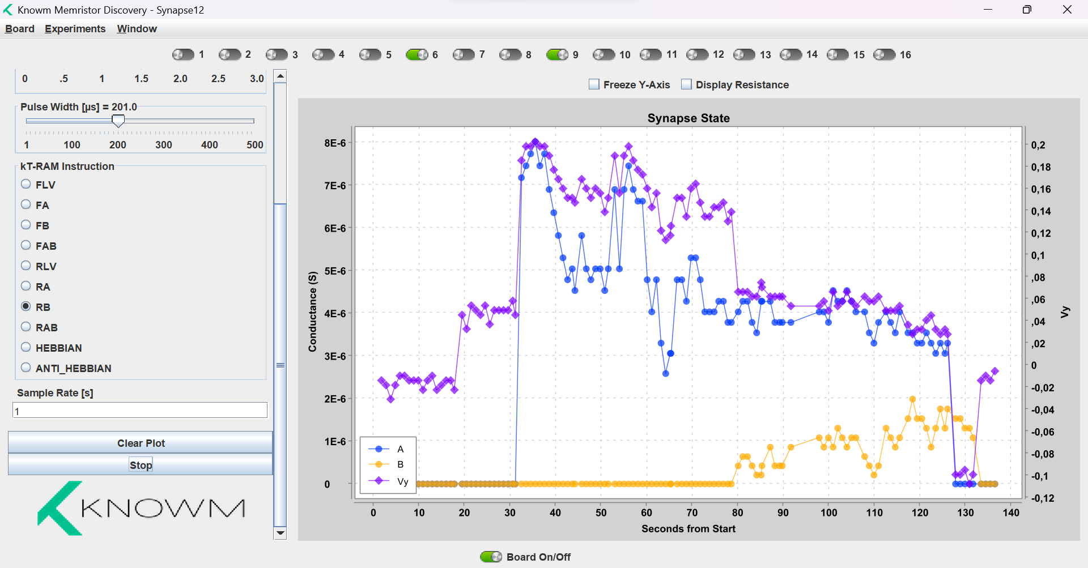This screenshot has height=568, width=1088.
Task: Toggle memristor switch 10
Action: 603,54
